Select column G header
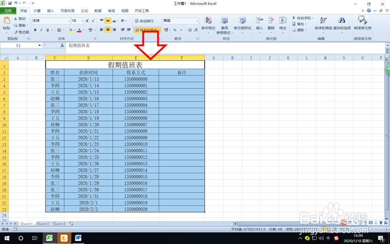The height and width of the screenshot is (244, 390). (x=214, y=58)
